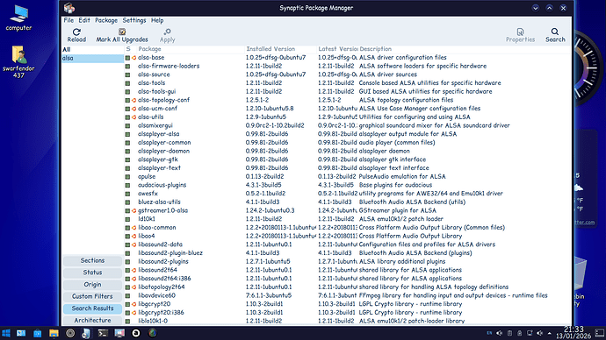
Task: Click the orange supported icon for gstreamer1.0-alsa
Action: (133, 211)
